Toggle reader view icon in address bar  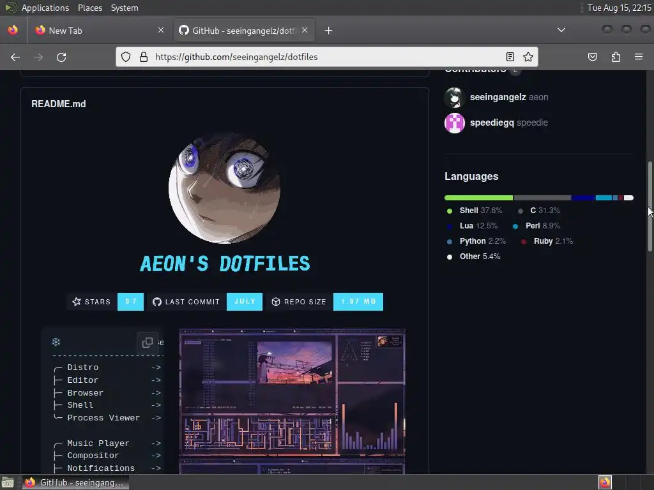coord(510,57)
